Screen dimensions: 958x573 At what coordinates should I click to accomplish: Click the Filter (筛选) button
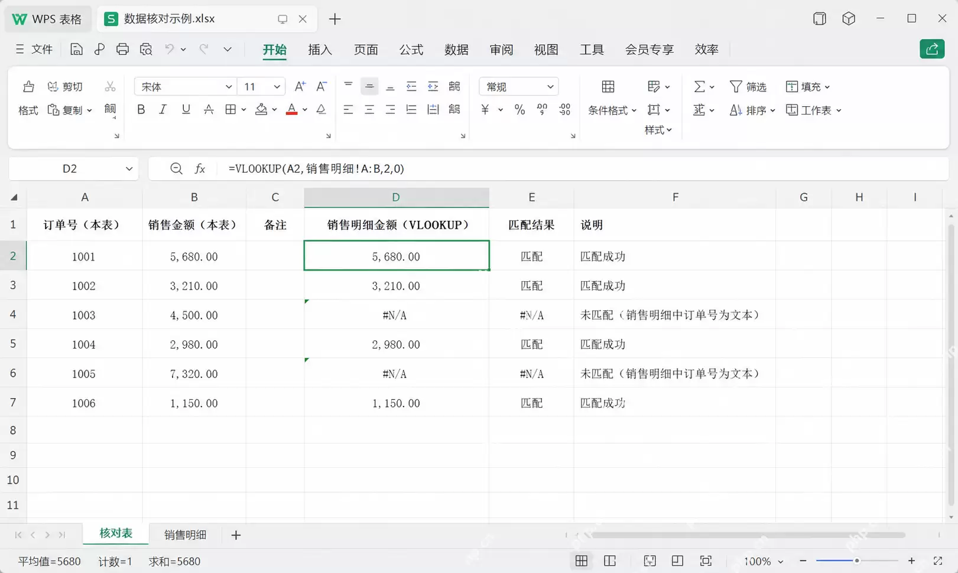click(x=748, y=87)
